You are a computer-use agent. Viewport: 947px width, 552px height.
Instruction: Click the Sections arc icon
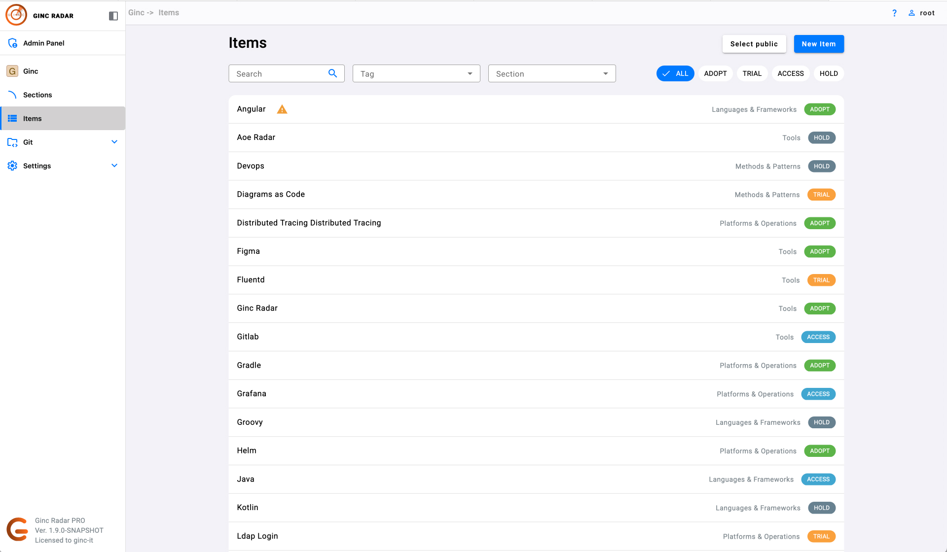click(x=13, y=95)
